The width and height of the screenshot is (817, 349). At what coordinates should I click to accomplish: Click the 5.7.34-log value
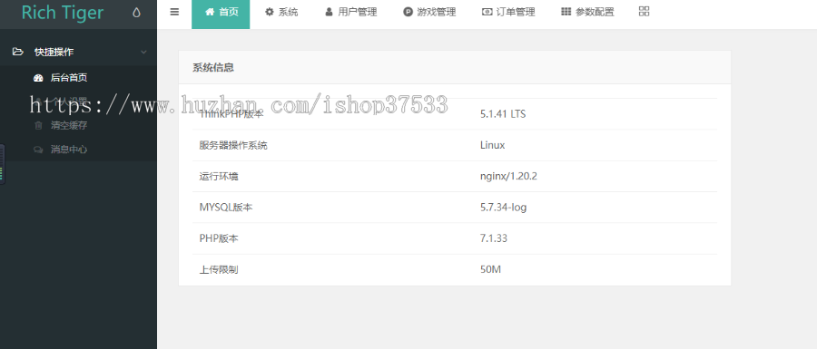(x=503, y=208)
